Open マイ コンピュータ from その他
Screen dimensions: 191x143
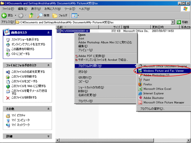21,120
